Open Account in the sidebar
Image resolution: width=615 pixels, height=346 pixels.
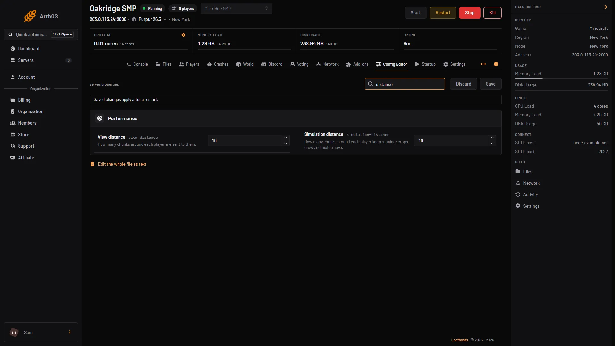(41, 77)
